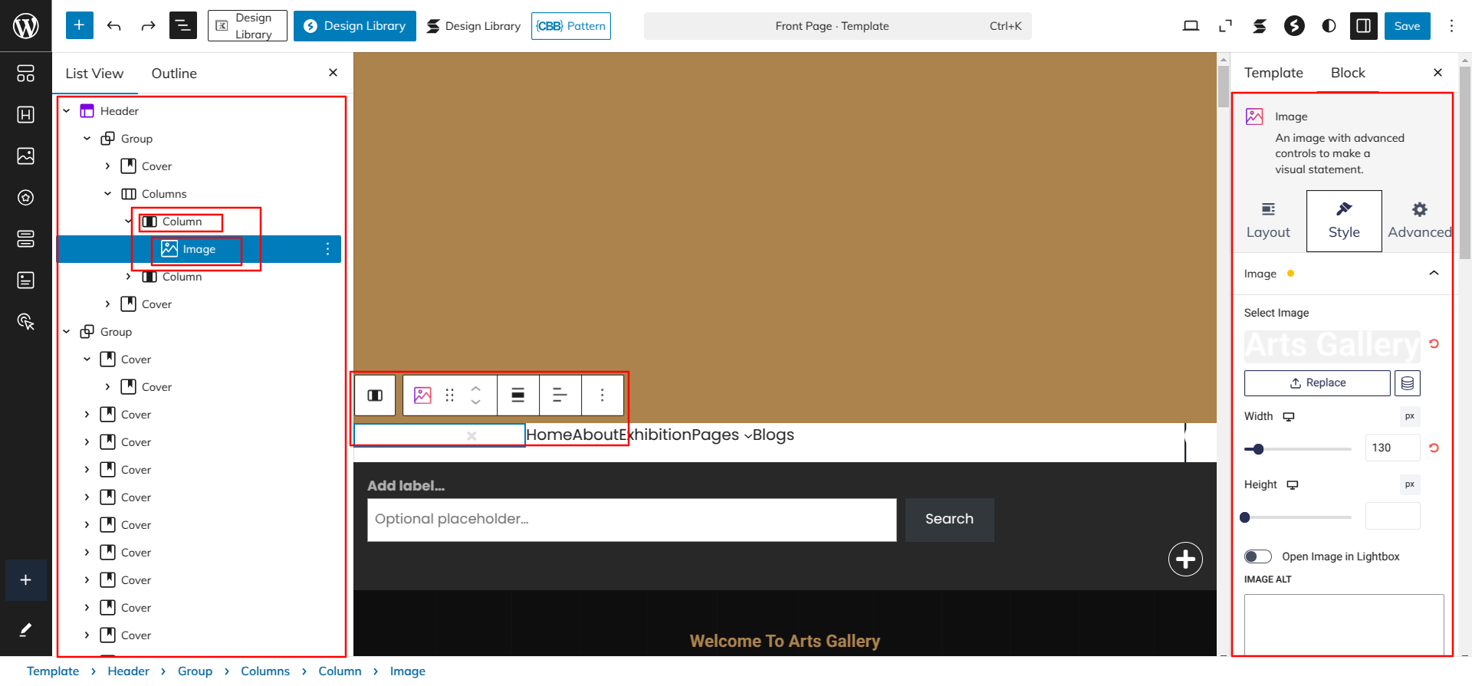Image resolution: width=1472 pixels, height=686 pixels.
Task: Collapse the Image settings panel chevron
Action: pos(1434,274)
